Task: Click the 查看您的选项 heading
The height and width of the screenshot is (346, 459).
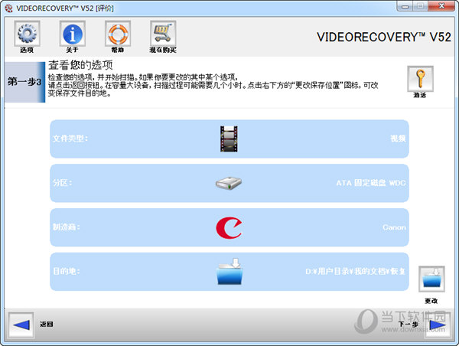Action: [x=80, y=65]
